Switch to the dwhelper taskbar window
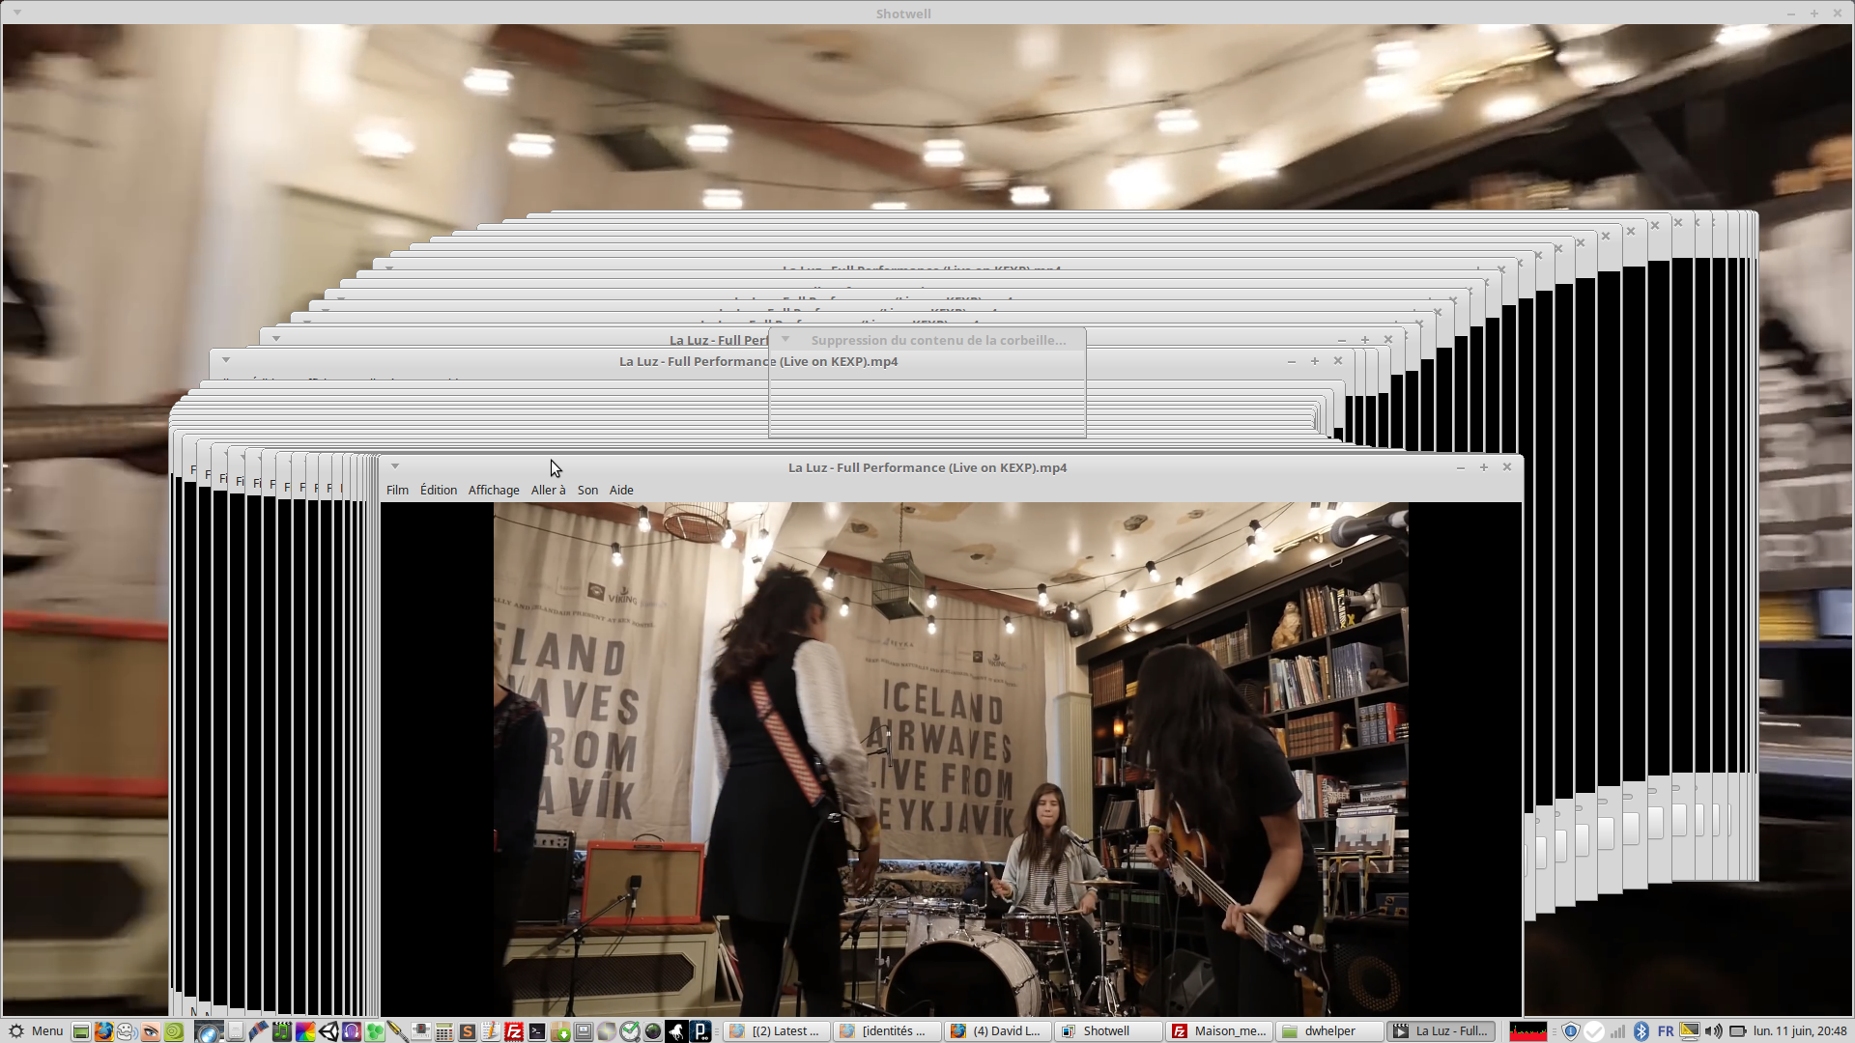Screen dimensions: 1855x1043 (x=1328, y=1031)
